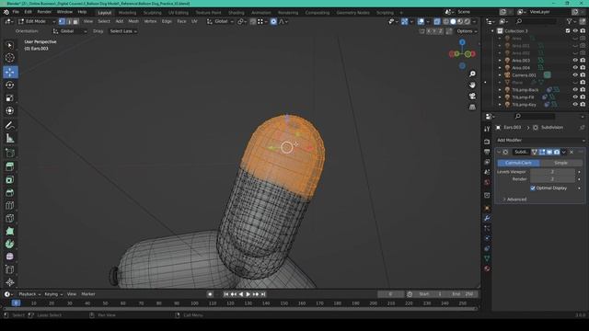The width and height of the screenshot is (589, 331).
Task: Collapse the Collection 3 tree
Action: coord(492,30)
